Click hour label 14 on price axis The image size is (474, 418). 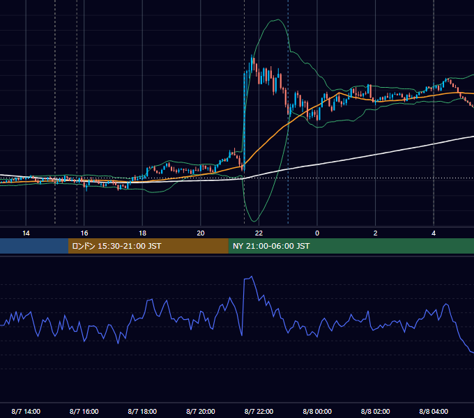pos(26,233)
